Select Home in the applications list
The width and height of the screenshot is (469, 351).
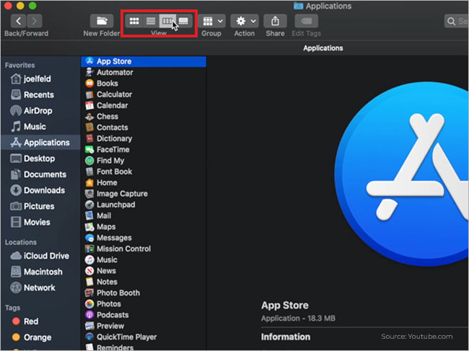(144, 183)
